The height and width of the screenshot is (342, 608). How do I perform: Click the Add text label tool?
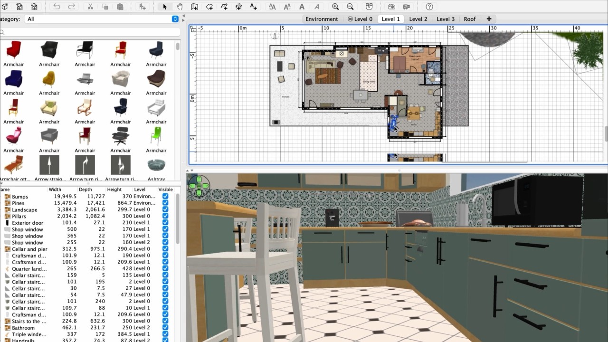[x=253, y=7]
